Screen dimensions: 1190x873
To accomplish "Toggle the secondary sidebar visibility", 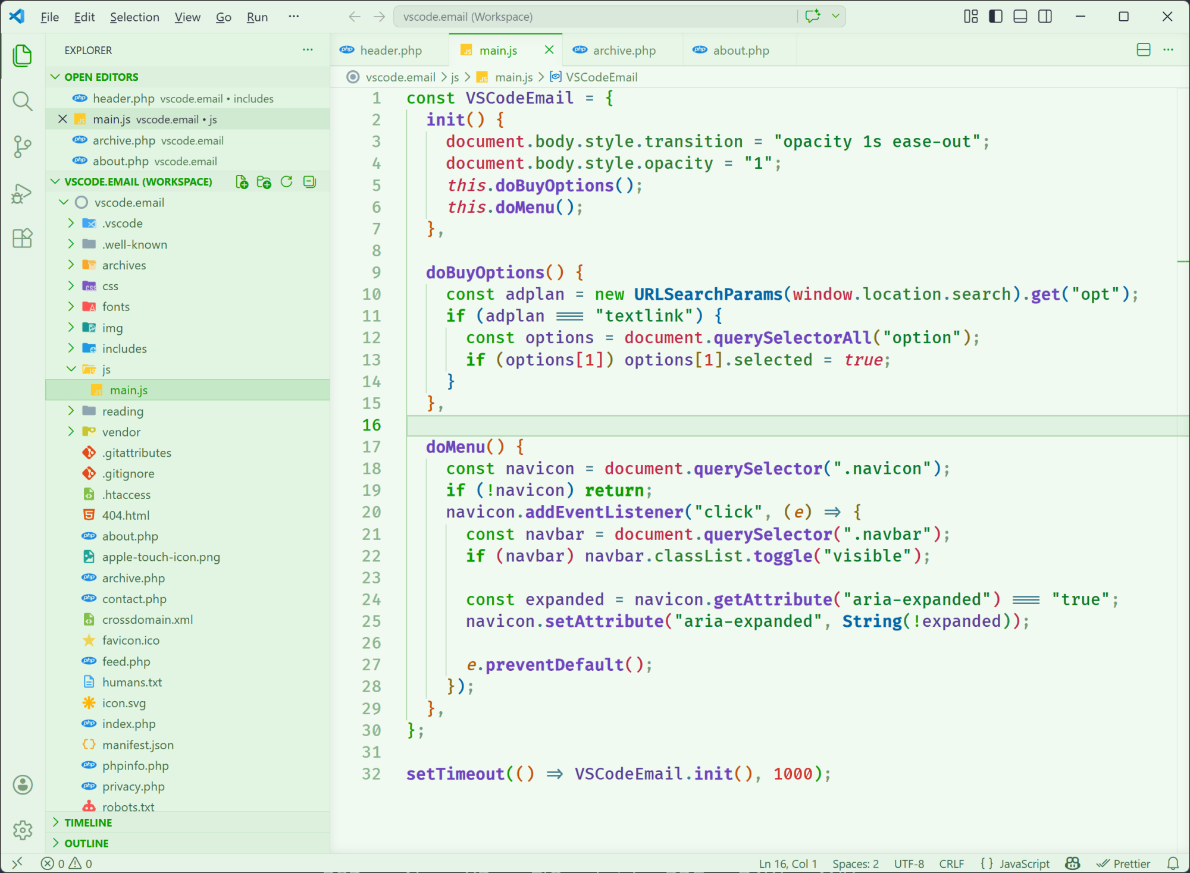I will click(x=1045, y=16).
